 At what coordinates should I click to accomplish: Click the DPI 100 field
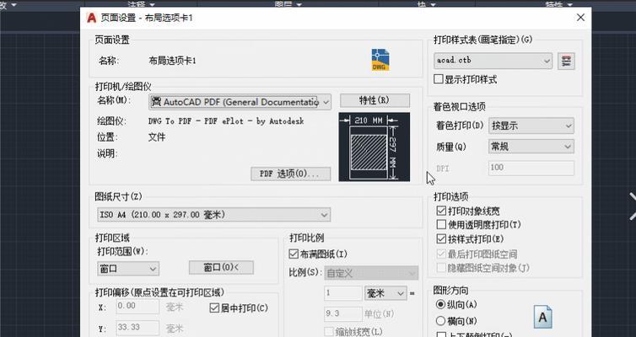click(x=531, y=168)
